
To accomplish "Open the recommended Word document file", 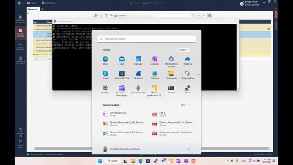I will [x=123, y=133].
